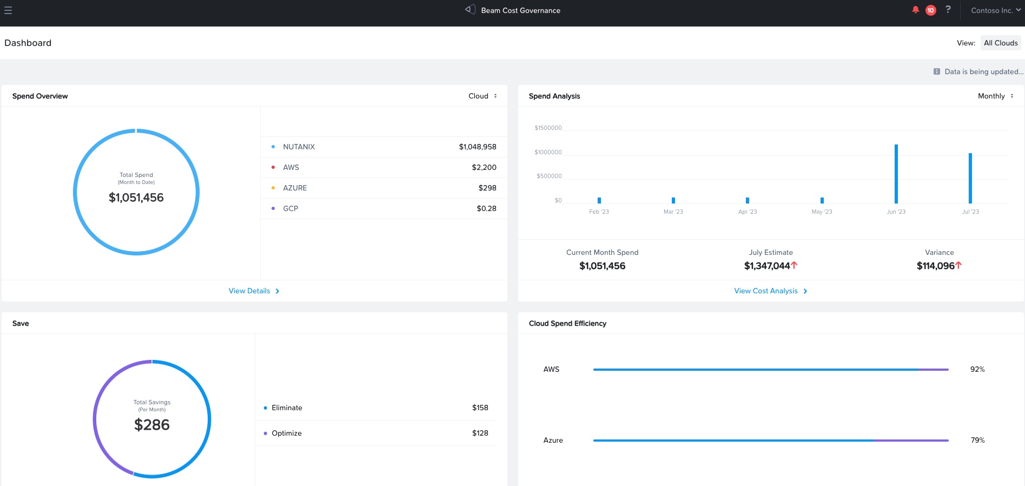Open the help question mark icon
The width and height of the screenshot is (1025, 486).
(948, 10)
